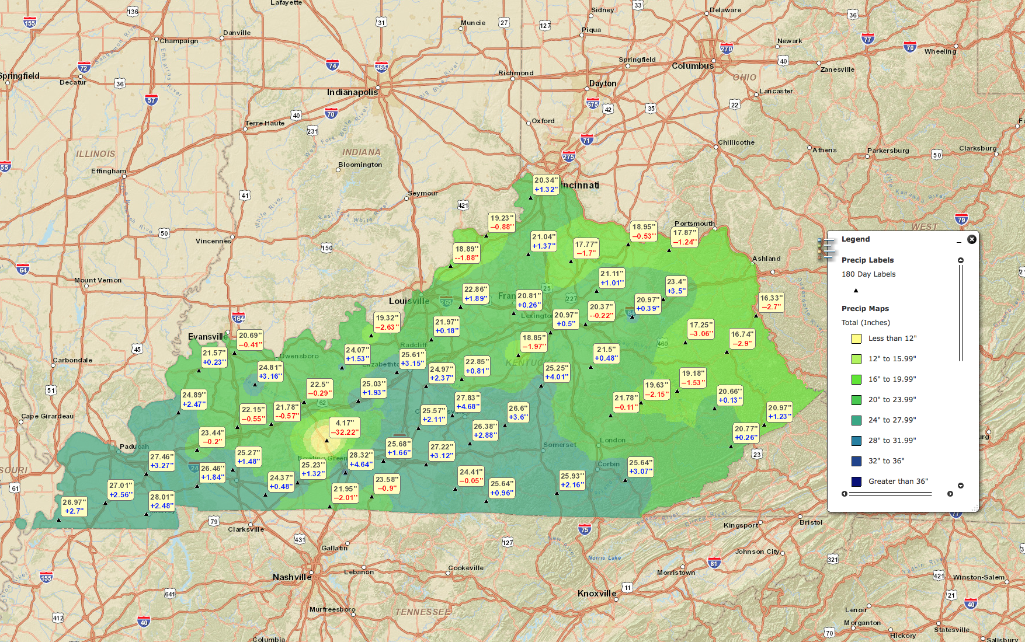Click the 25.25" / +4.01" station label
Viewport: 1025px width, 642px height.
pyautogui.click(x=556, y=372)
